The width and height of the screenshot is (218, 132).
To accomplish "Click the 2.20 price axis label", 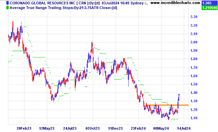I will (x=194, y=26).
